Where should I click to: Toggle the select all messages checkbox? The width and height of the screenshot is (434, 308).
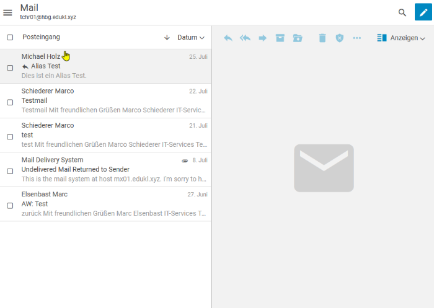(10, 37)
